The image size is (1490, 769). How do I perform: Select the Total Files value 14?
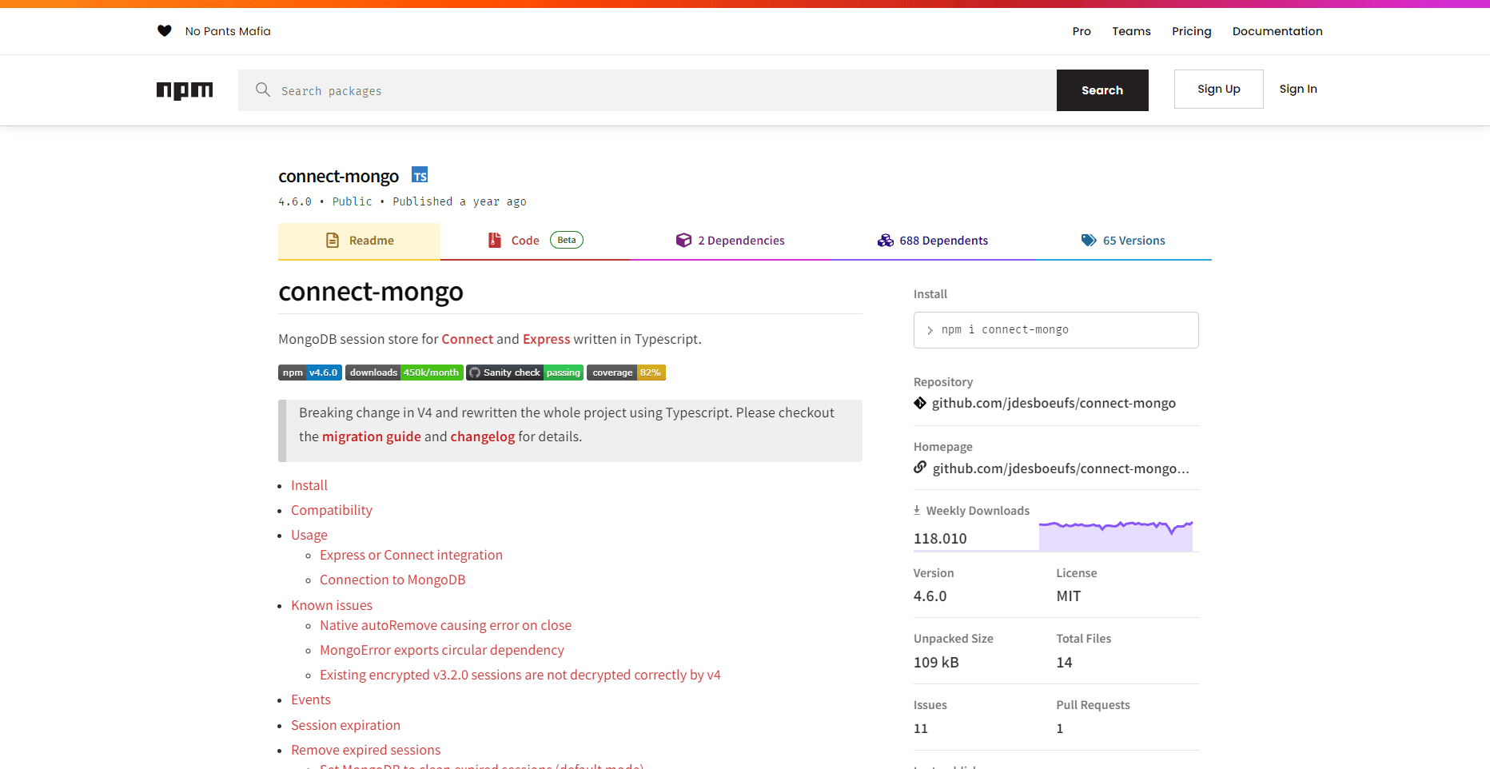tap(1064, 662)
